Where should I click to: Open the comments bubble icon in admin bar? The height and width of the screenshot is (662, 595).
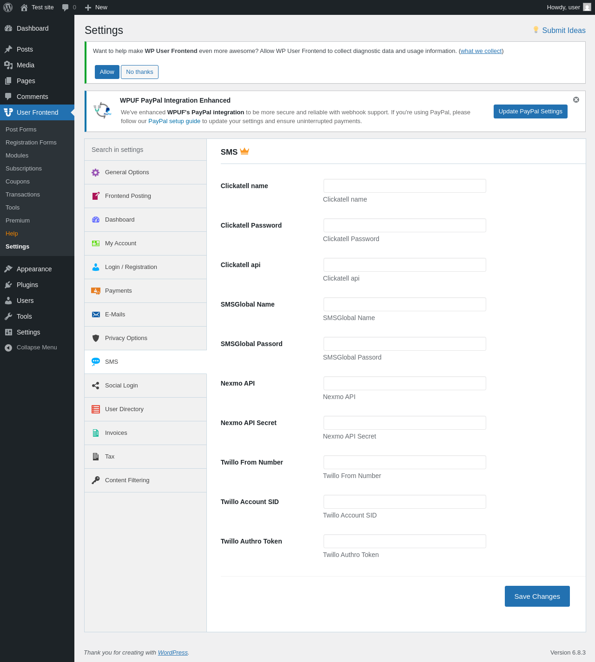(66, 7)
